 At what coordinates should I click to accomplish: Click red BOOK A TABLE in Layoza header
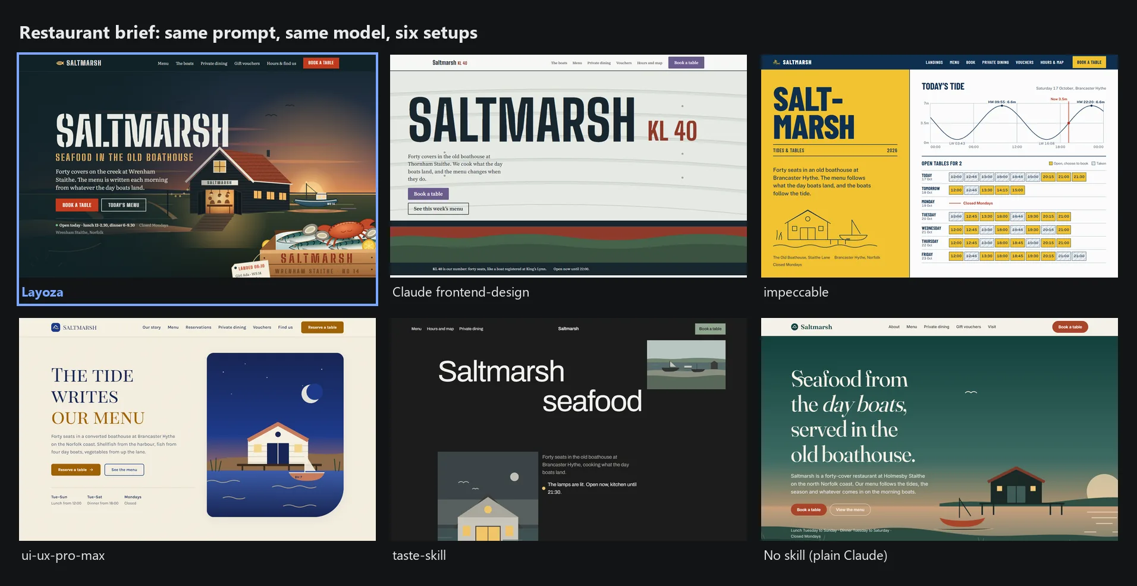coord(321,63)
